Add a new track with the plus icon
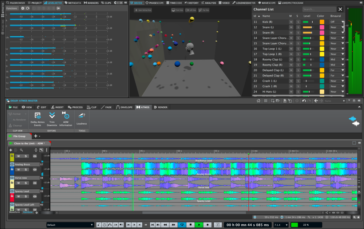The height and width of the screenshot is (229, 364). click(11, 150)
